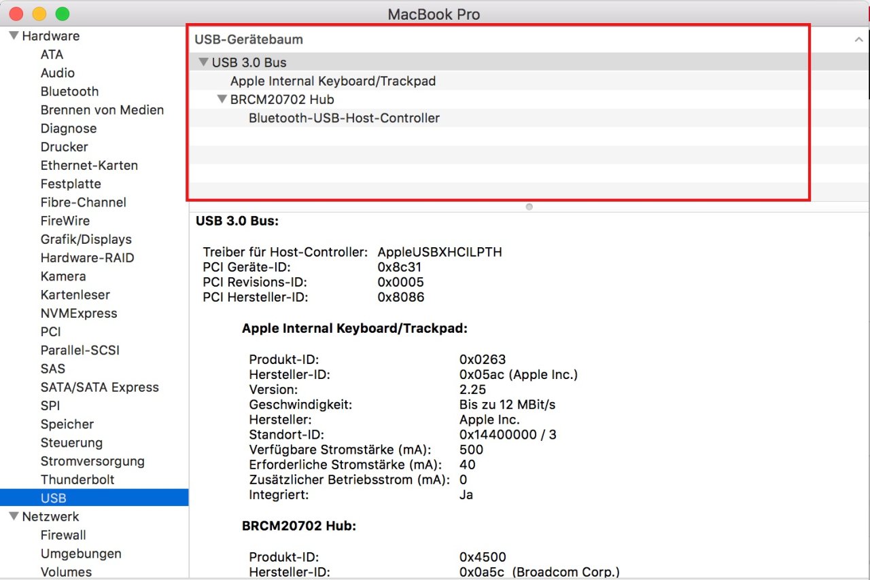Select ATA in the sidebar
This screenshot has width=870, height=580.
(52, 54)
